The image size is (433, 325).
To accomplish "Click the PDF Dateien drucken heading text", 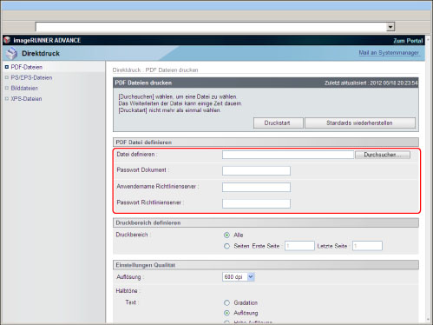I will click(143, 83).
